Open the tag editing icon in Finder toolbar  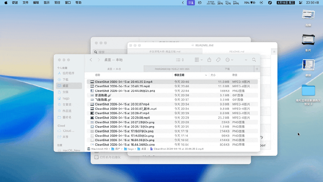coord(218,60)
